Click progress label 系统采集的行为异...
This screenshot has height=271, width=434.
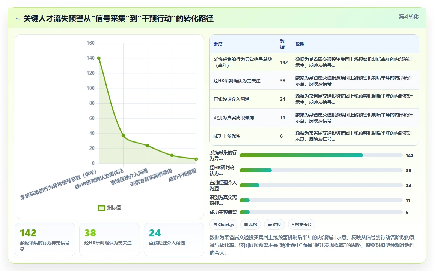pos(223,156)
